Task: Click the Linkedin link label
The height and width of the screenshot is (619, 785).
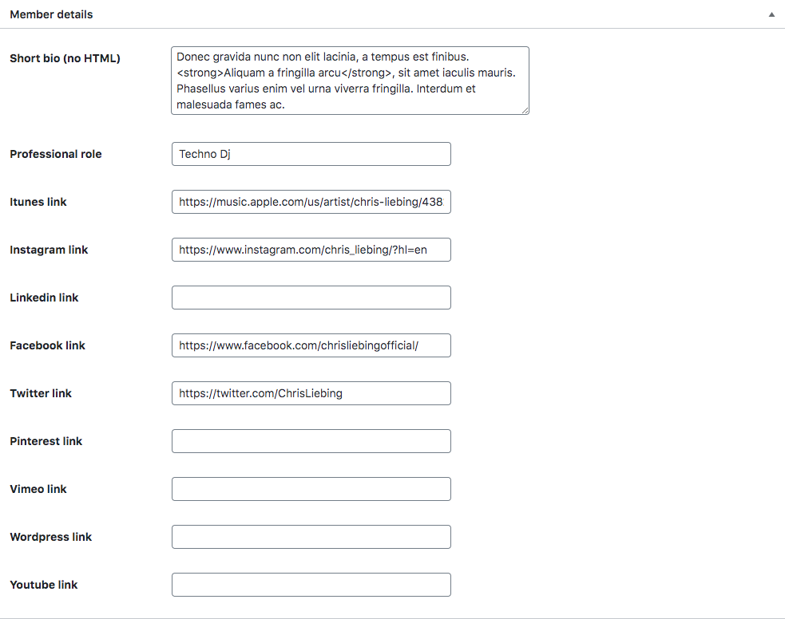Action: (x=44, y=298)
